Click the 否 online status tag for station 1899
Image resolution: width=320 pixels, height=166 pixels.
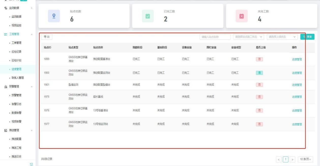pyautogui.click(x=259, y=59)
